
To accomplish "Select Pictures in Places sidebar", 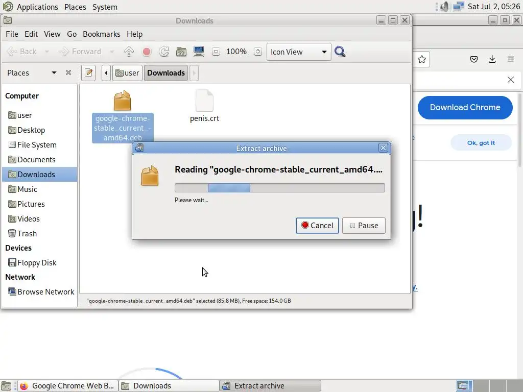I will click(39, 204).
